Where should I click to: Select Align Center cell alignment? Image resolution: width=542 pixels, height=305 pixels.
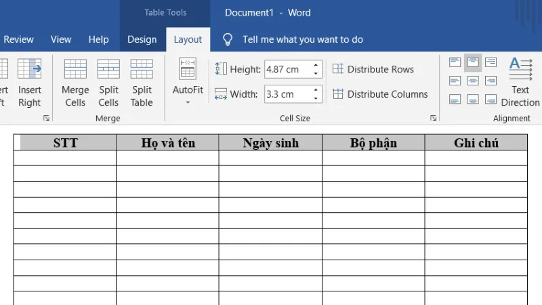tap(473, 81)
